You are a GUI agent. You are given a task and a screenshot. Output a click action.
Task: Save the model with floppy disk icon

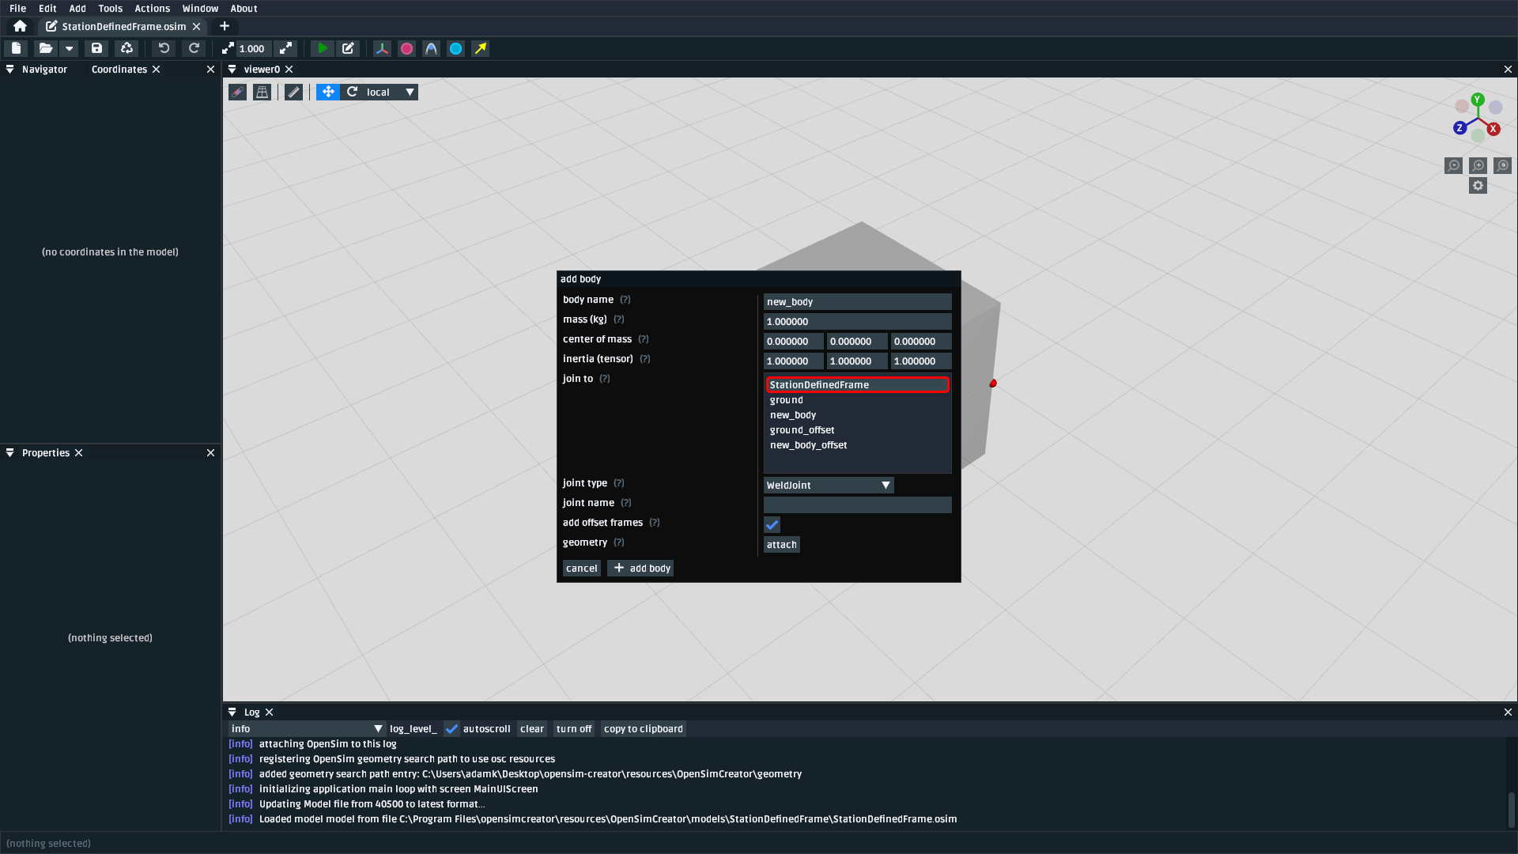(96, 48)
